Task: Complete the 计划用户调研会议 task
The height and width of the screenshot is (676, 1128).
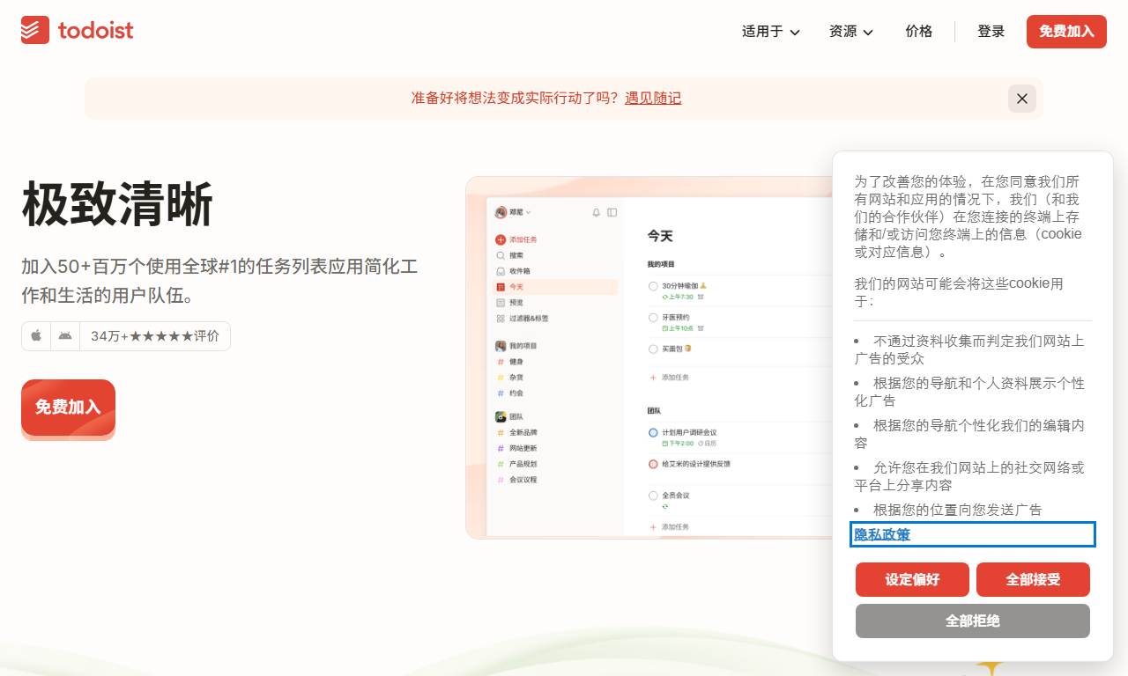Action: point(653,432)
